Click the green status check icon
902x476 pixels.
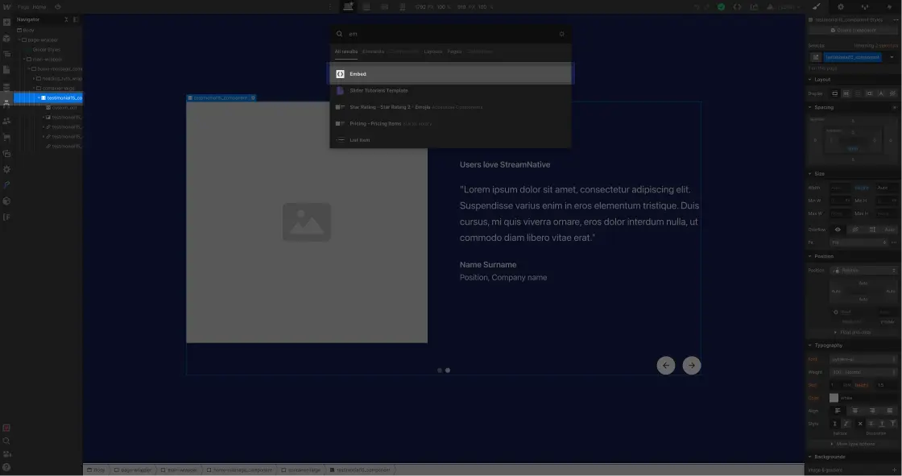coord(721,7)
